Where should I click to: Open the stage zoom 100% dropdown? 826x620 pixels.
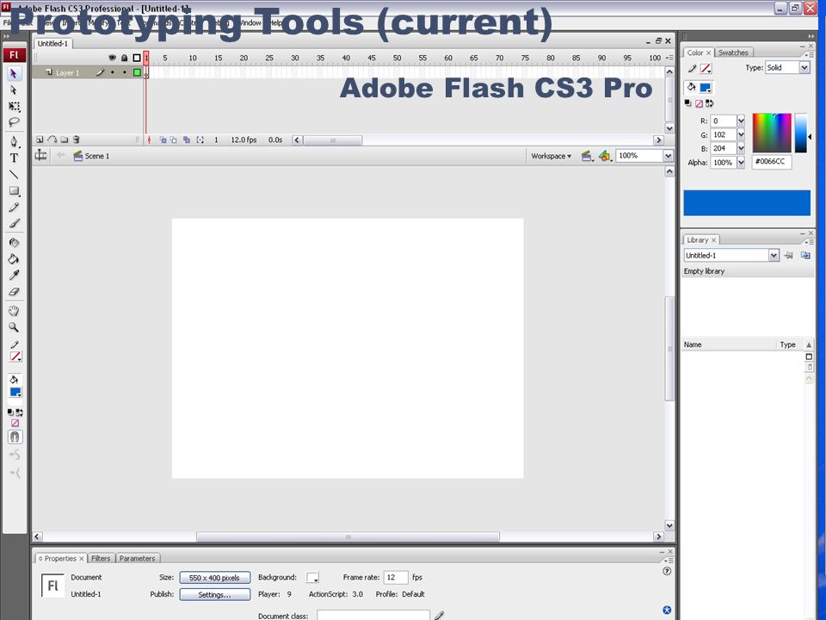(668, 156)
